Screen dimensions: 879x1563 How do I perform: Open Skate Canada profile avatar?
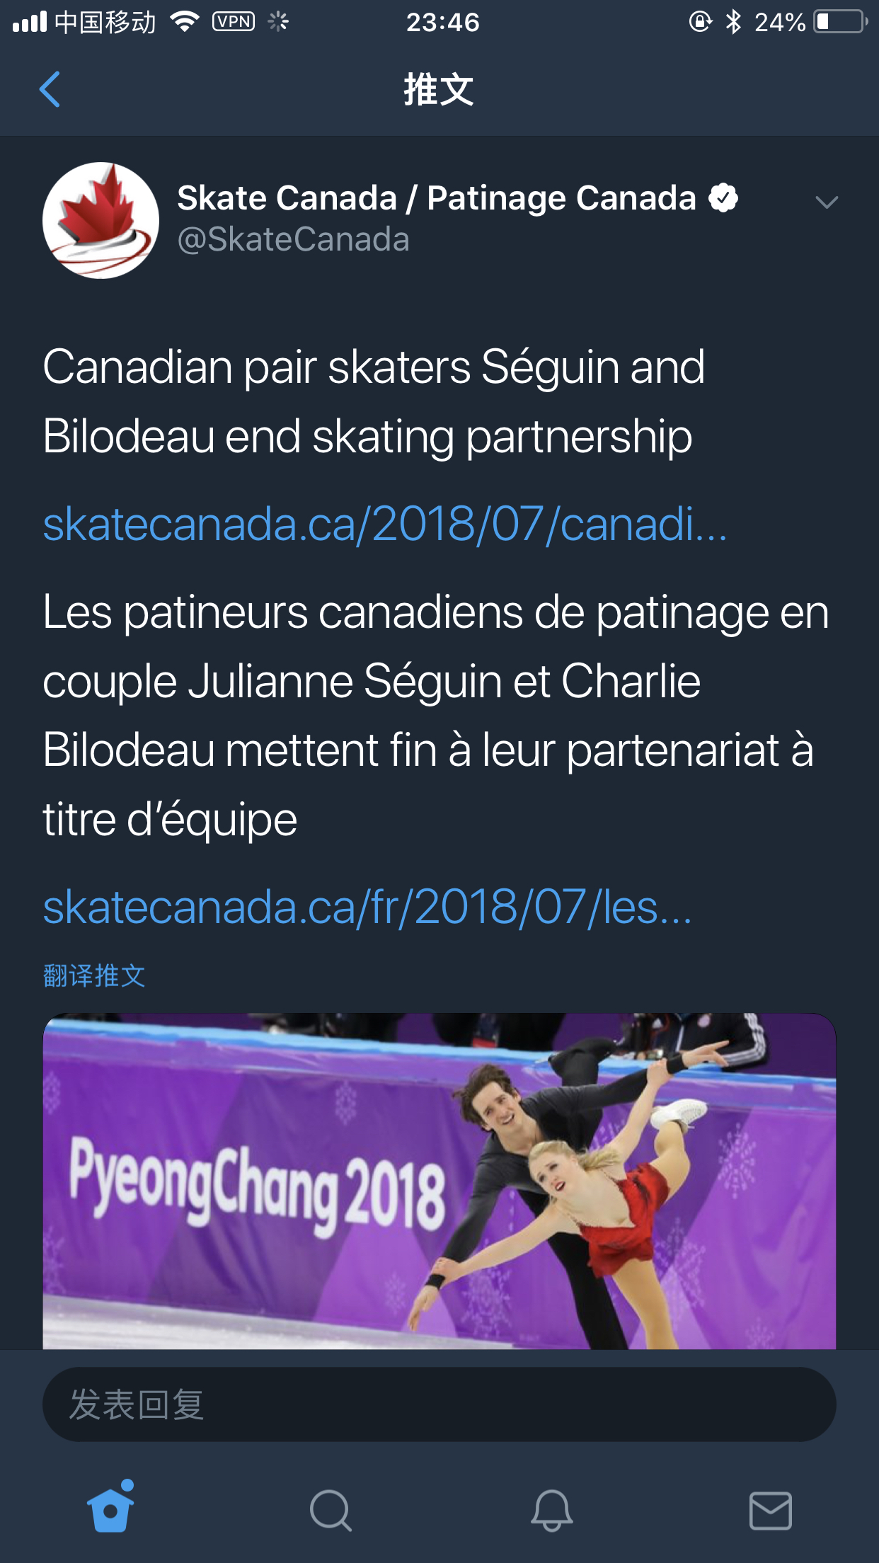pyautogui.click(x=100, y=220)
